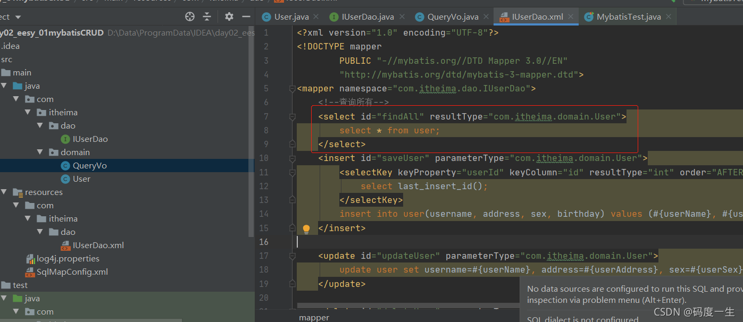Switch to the User.java tab
This screenshot has height=322, width=743.
pyautogui.click(x=291, y=17)
